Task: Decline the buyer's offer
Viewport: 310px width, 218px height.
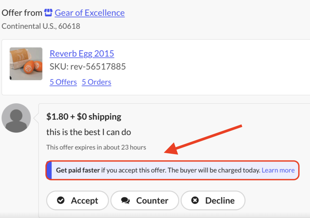Action: point(213,200)
